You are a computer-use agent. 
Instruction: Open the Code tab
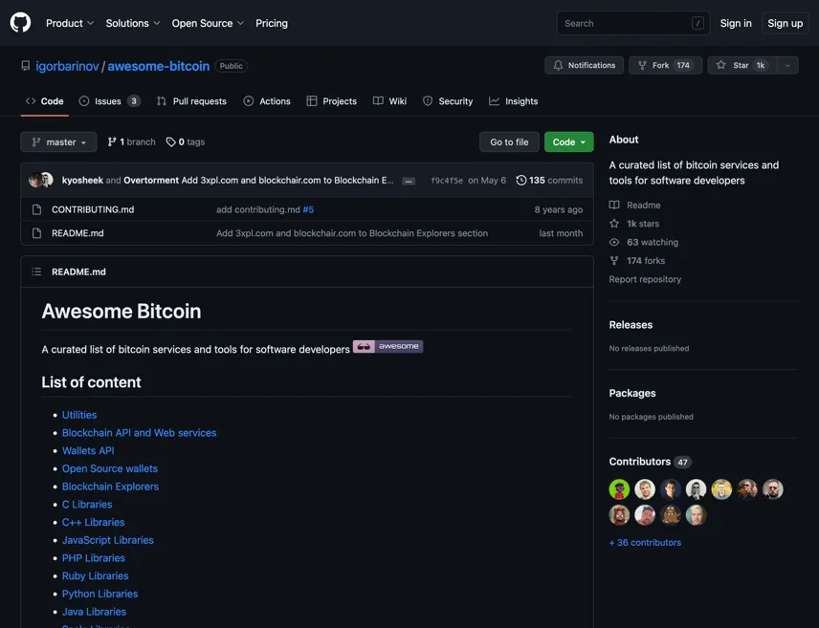pyautogui.click(x=44, y=101)
